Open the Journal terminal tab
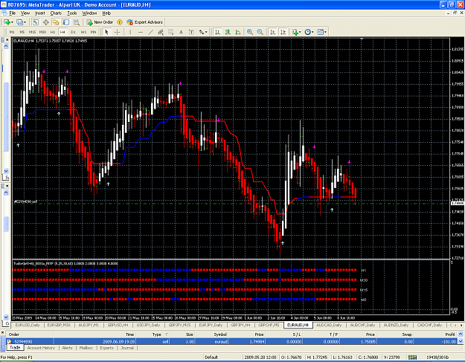This screenshot has height=362, width=465. [127, 348]
